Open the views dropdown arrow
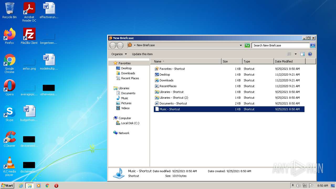This screenshot has height=189, width=336. click(x=296, y=54)
